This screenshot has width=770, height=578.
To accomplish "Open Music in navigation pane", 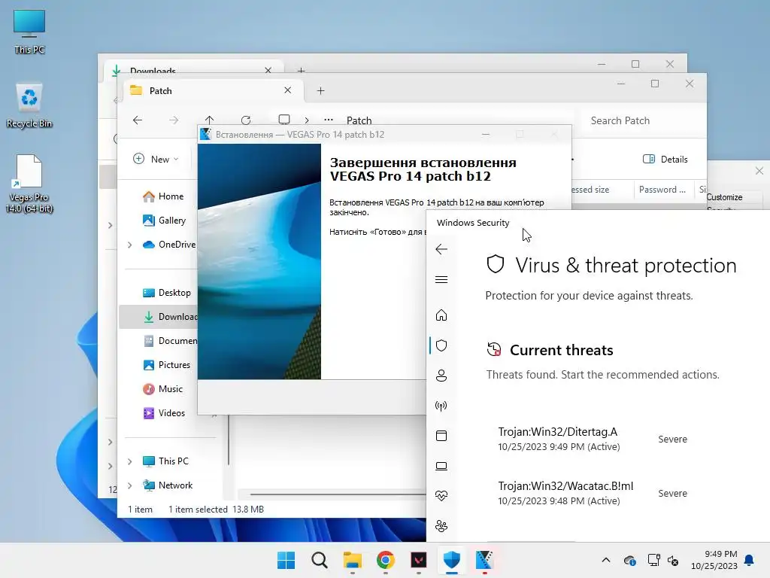I will [162, 389].
